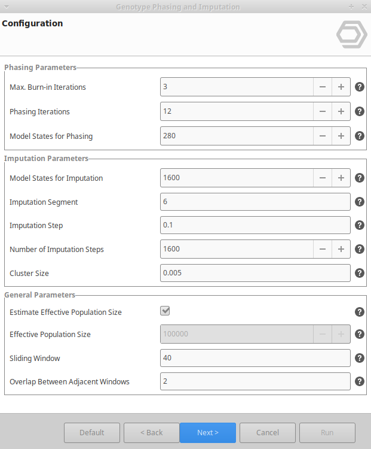The width and height of the screenshot is (371, 449).
Task: Focus the Sliding Window input field
Action: [255, 358]
